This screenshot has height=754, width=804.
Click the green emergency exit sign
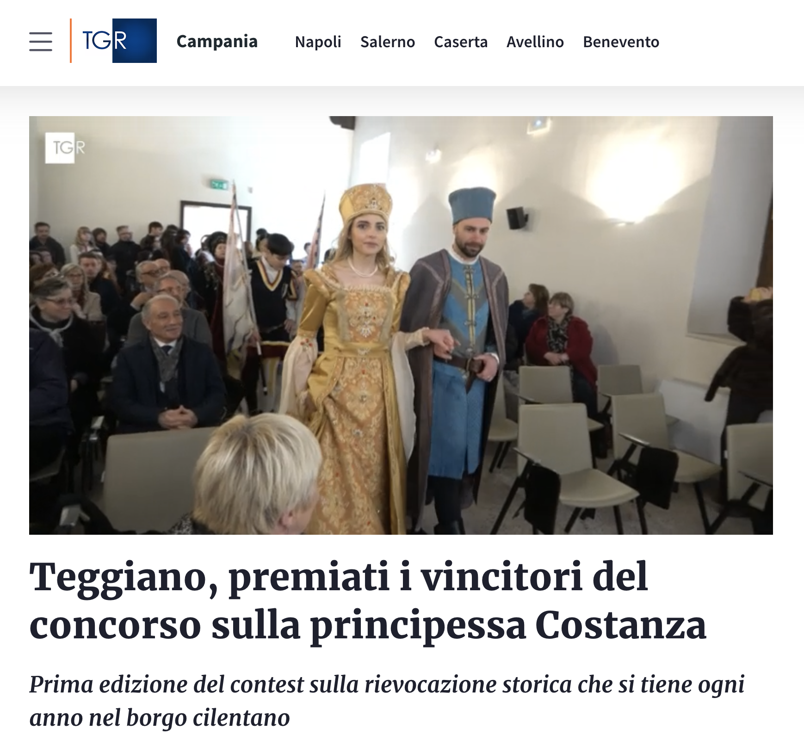(218, 185)
